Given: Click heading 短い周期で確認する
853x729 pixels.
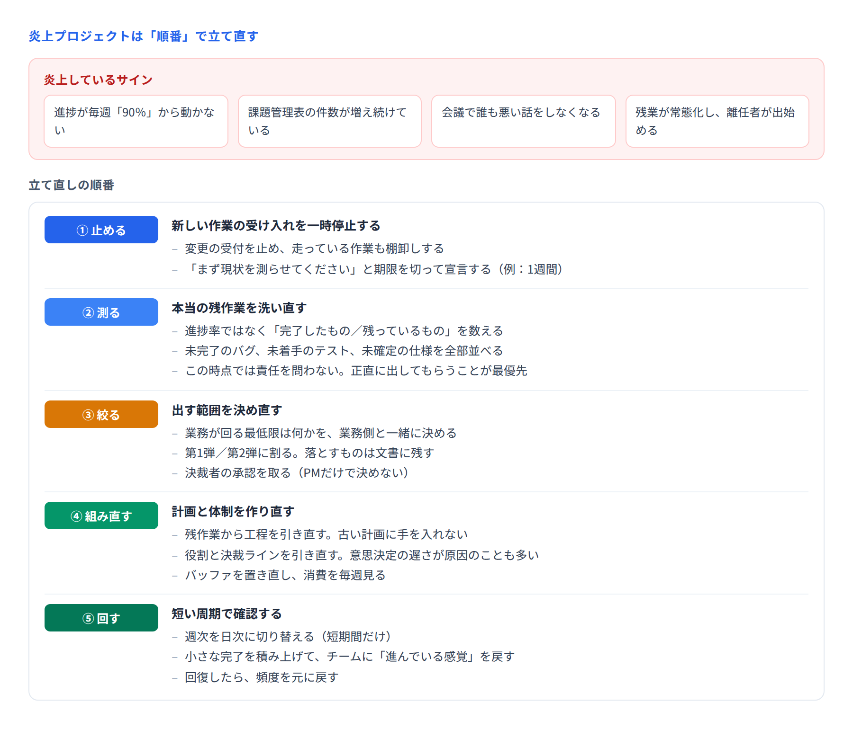Looking at the screenshot, I should pos(227,613).
